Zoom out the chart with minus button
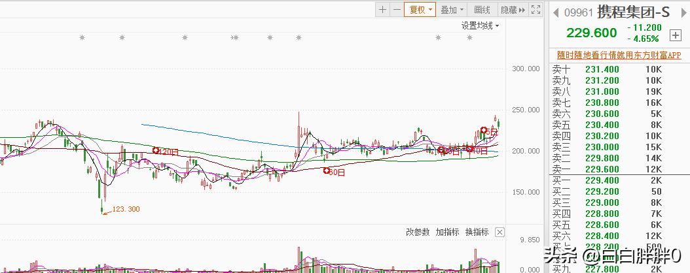The width and height of the screenshot is (690, 273). click(x=397, y=10)
